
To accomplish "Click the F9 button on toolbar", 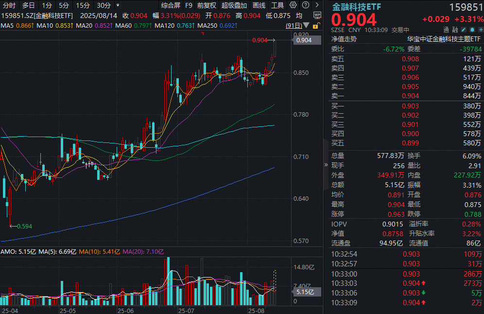I will [189, 5].
